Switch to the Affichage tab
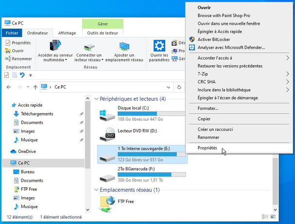The width and height of the screenshot is (295, 224). point(67,33)
